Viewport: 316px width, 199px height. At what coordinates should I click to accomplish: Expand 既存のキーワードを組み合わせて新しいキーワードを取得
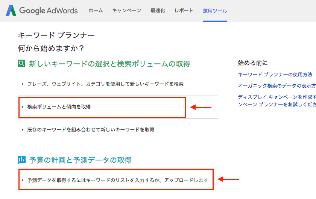[x=88, y=130]
